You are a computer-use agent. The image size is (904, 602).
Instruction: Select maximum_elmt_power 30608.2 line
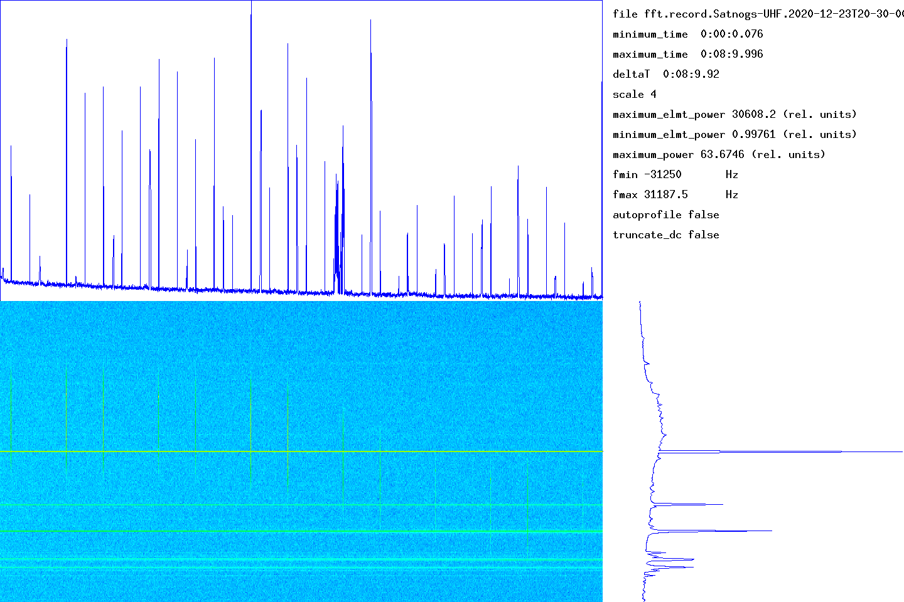(x=735, y=114)
